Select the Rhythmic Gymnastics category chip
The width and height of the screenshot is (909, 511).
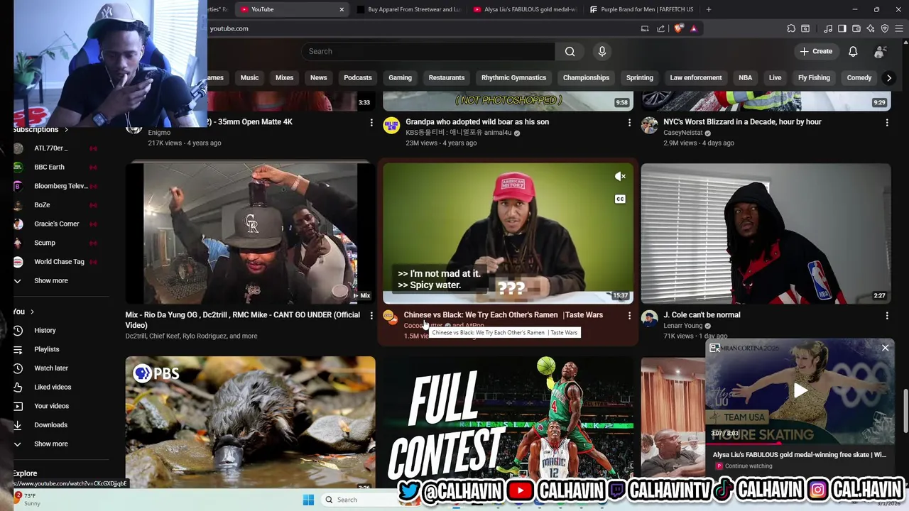[x=513, y=77]
